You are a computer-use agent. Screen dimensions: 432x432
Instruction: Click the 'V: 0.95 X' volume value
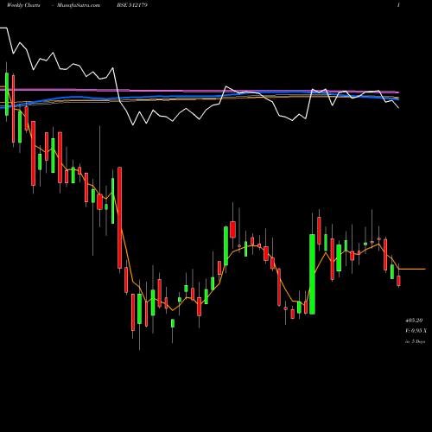click(x=416, y=331)
